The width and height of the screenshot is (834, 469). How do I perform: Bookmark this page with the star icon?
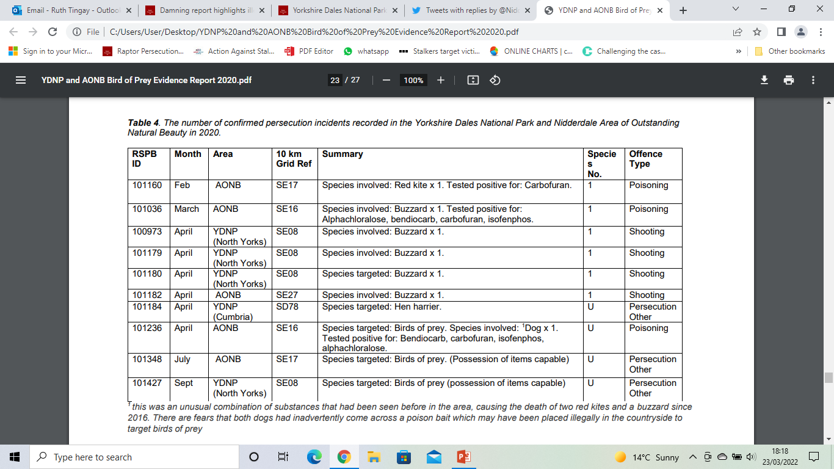(x=757, y=32)
